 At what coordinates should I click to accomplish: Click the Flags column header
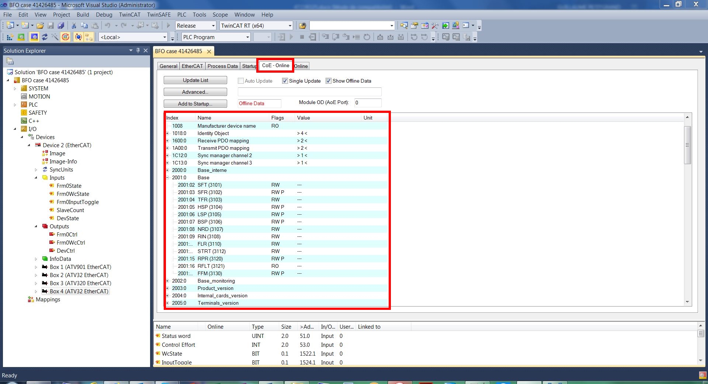pyautogui.click(x=278, y=118)
